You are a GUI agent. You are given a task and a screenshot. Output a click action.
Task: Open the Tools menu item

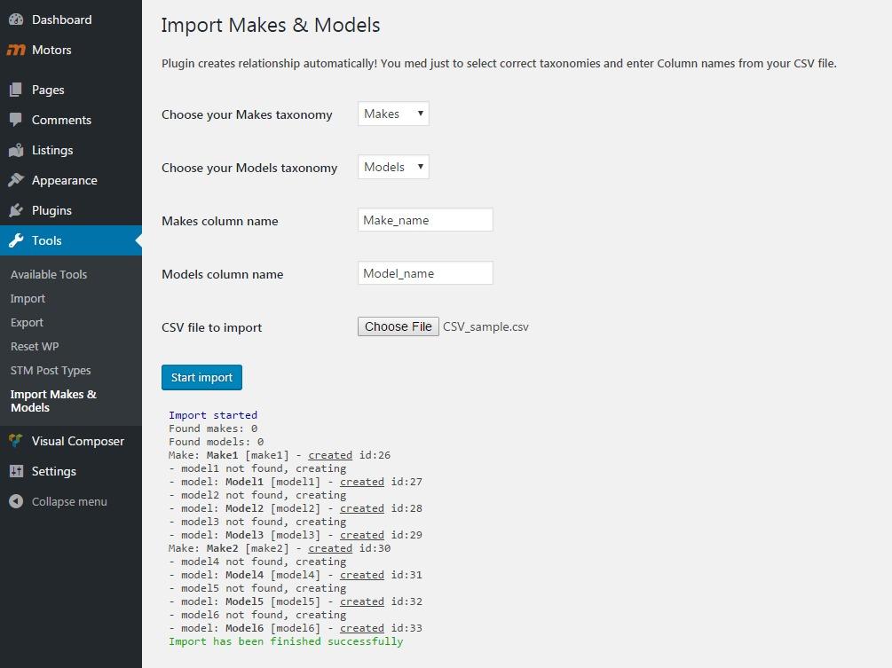(x=47, y=240)
